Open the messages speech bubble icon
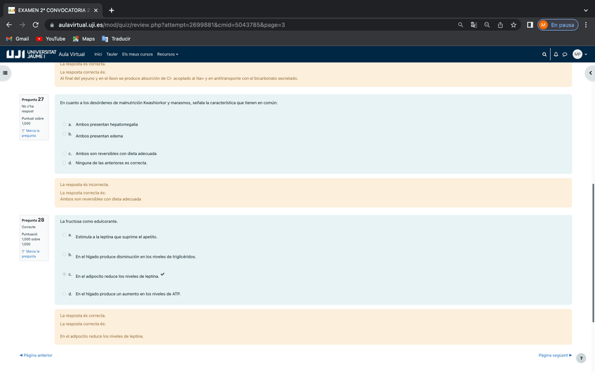Image resolution: width=595 pixels, height=372 pixels. tap(564, 54)
